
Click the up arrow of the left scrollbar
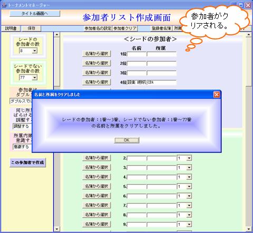point(56,35)
